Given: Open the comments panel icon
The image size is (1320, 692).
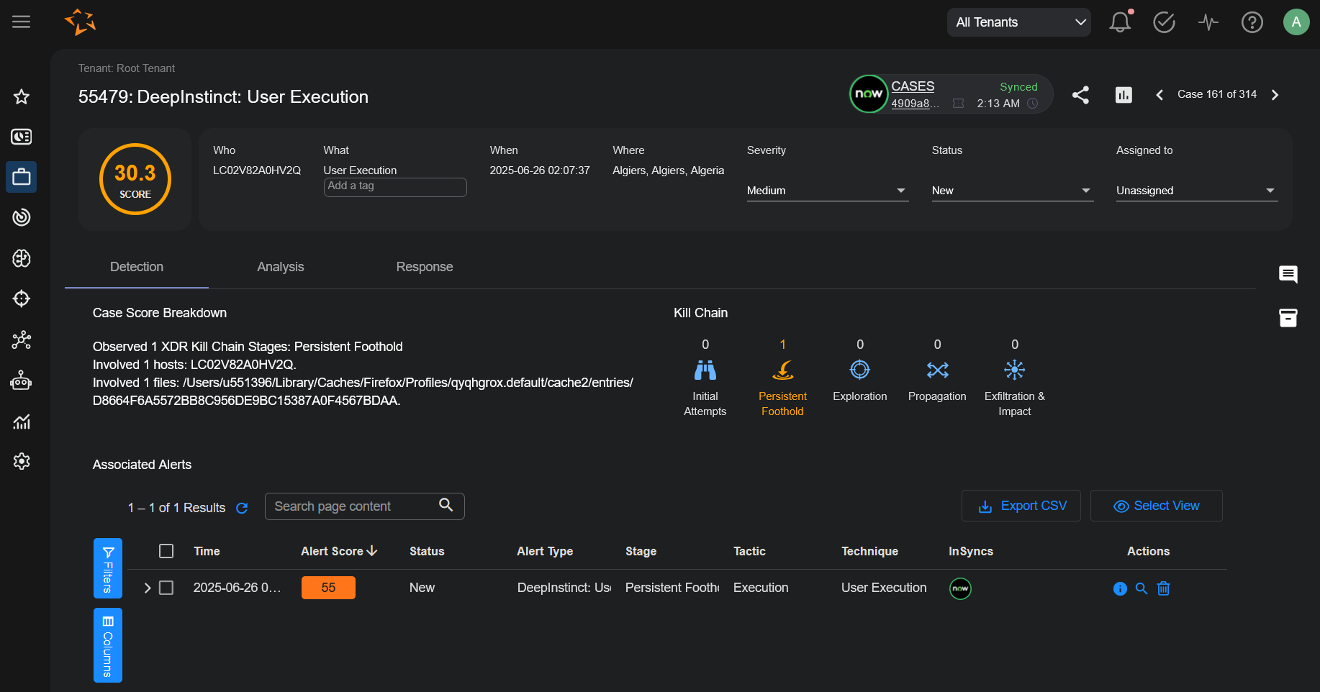Looking at the screenshot, I should click(1288, 274).
